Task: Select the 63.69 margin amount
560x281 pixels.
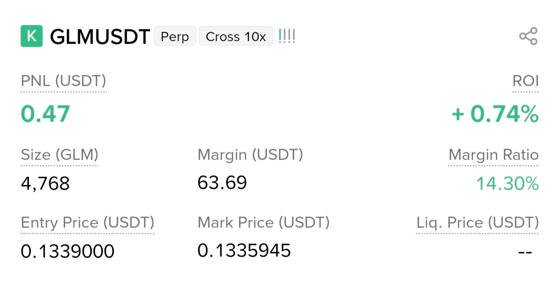Action: click(x=222, y=183)
